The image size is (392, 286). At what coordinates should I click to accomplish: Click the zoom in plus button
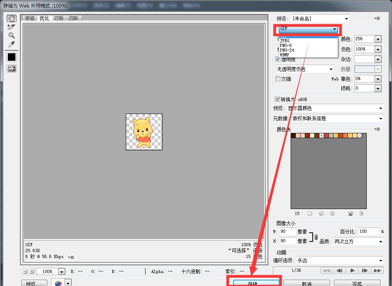(32, 271)
